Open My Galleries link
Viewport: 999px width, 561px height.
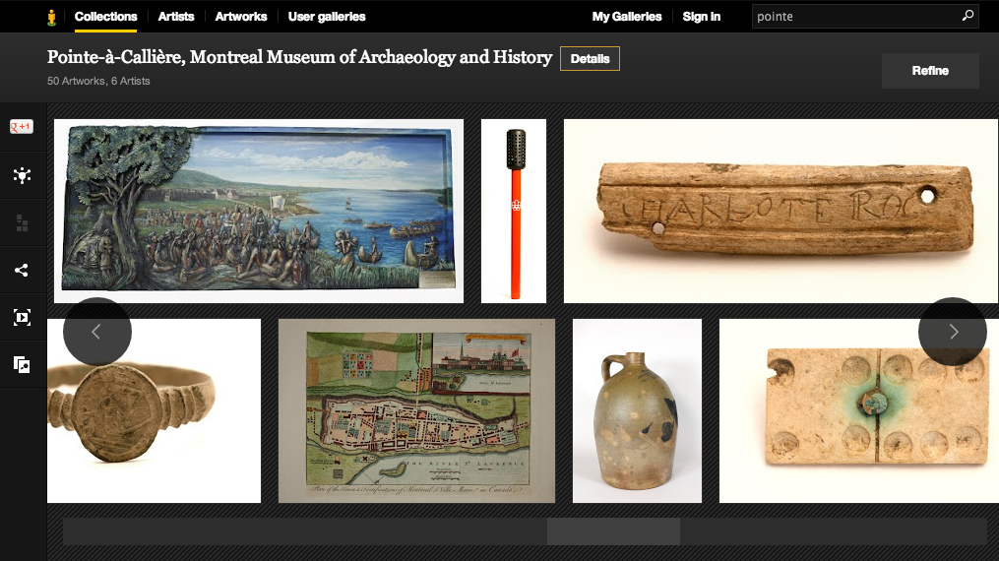tap(627, 17)
